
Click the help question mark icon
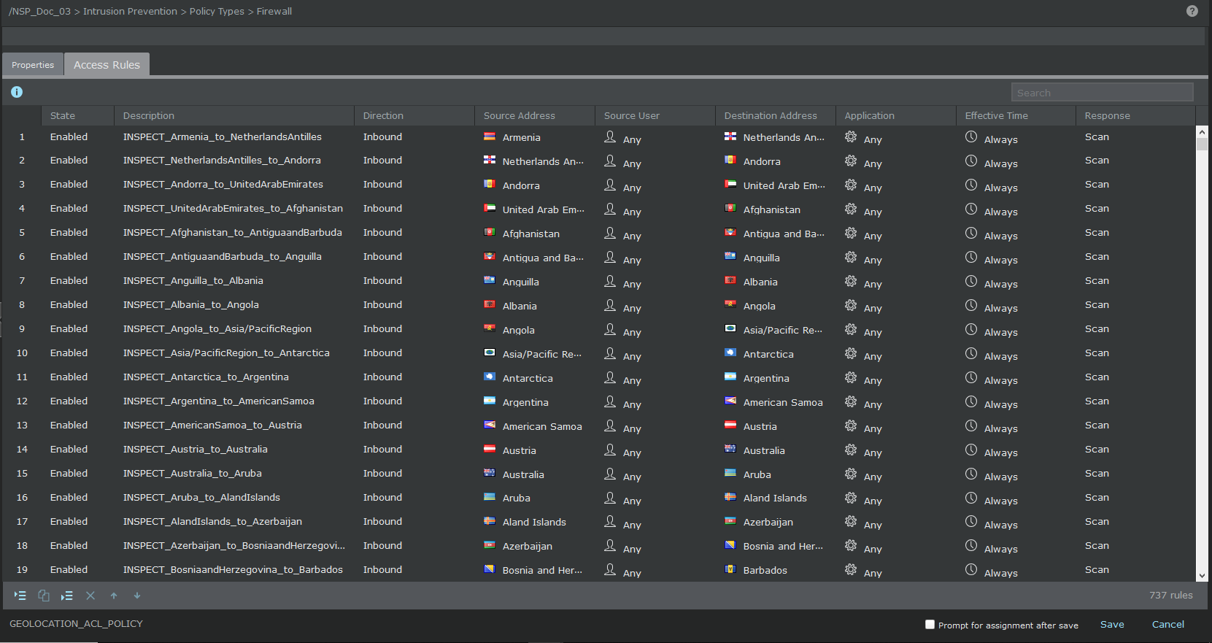(x=1192, y=11)
